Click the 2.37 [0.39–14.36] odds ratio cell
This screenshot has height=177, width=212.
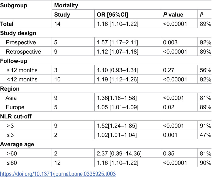[x=119, y=154]
